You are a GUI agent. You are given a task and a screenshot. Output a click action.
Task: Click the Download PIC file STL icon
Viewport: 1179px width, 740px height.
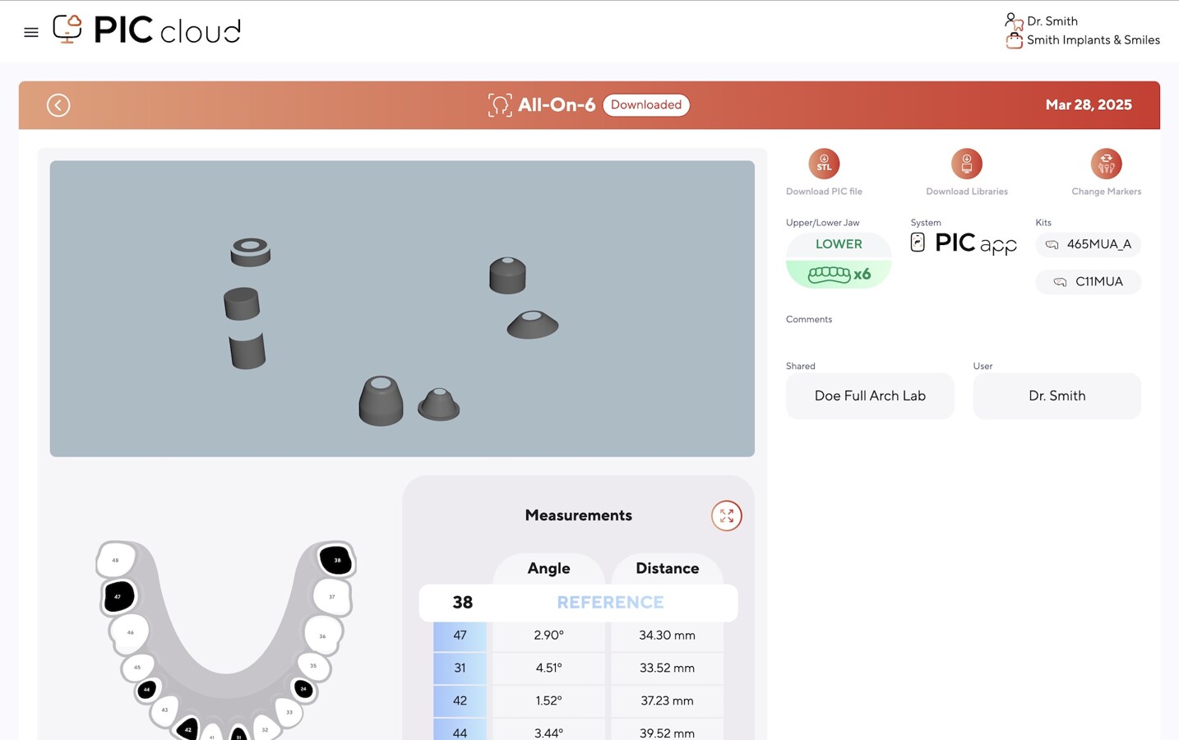pos(823,164)
